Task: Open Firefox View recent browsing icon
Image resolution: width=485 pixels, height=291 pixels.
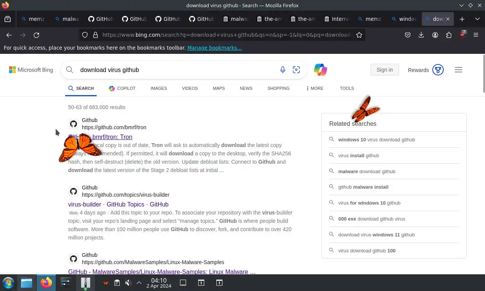Action: (8, 19)
